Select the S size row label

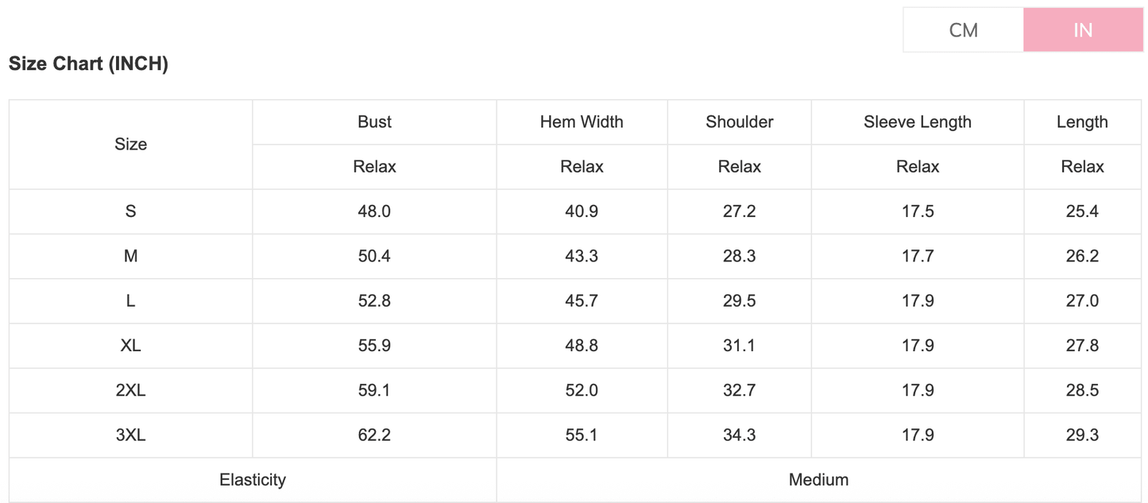(x=130, y=211)
